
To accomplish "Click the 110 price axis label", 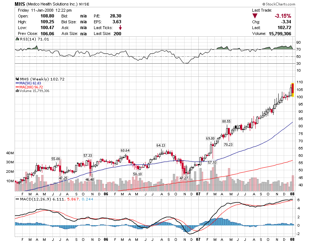I will click(x=300, y=82).
